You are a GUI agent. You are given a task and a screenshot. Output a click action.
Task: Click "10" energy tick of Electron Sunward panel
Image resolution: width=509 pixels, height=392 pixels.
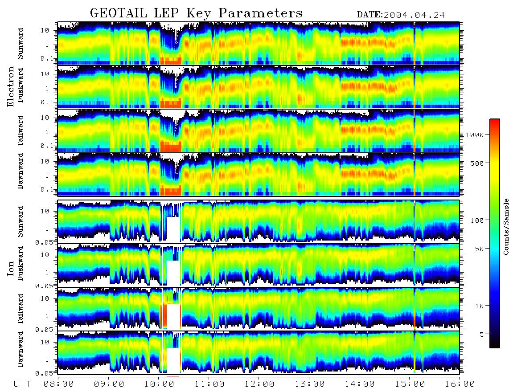(x=45, y=30)
